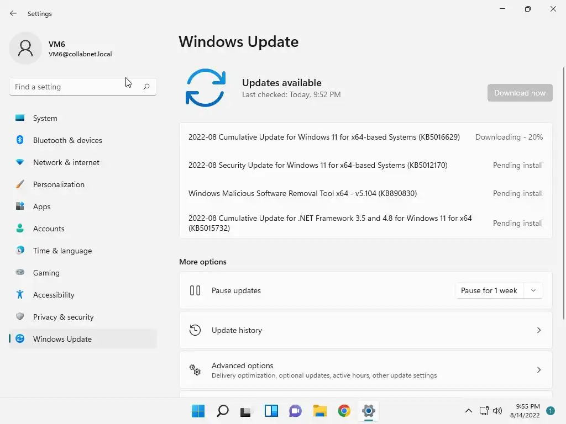Go to System settings
This screenshot has width=566, height=424.
click(x=83, y=118)
